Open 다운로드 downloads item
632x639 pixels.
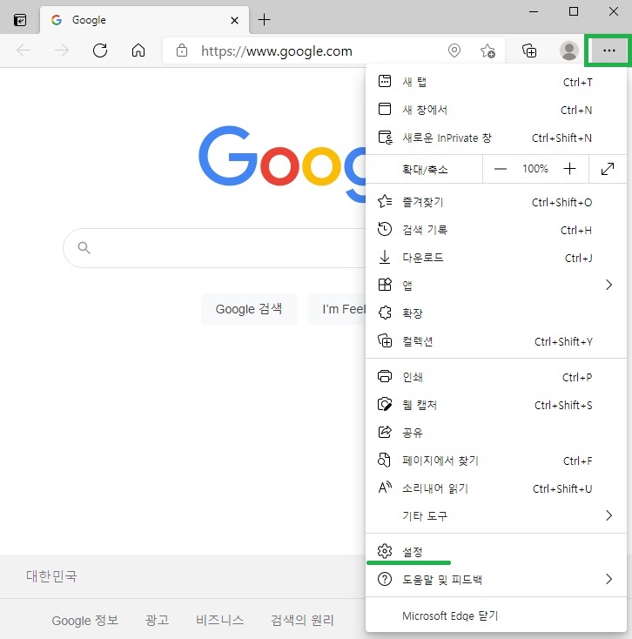click(496, 258)
